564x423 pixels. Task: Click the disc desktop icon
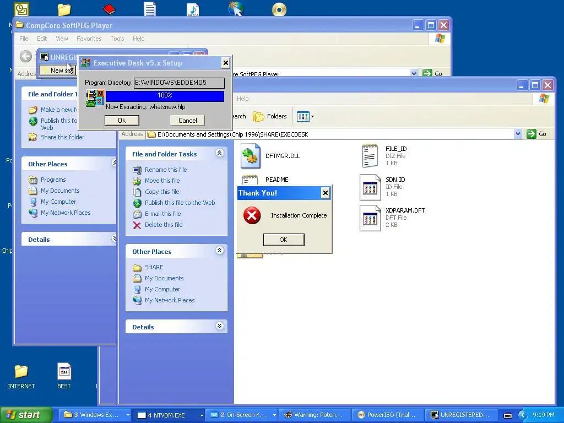pyautogui.click(x=279, y=9)
